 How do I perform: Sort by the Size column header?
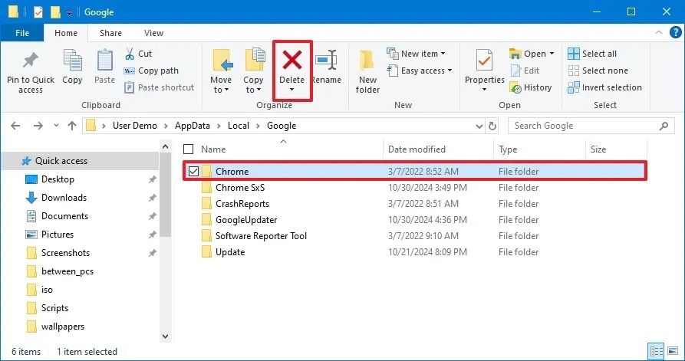pyautogui.click(x=598, y=149)
